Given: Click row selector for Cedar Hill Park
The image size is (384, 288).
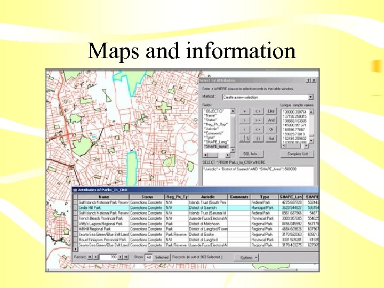Looking at the screenshot, I should click(x=75, y=207).
